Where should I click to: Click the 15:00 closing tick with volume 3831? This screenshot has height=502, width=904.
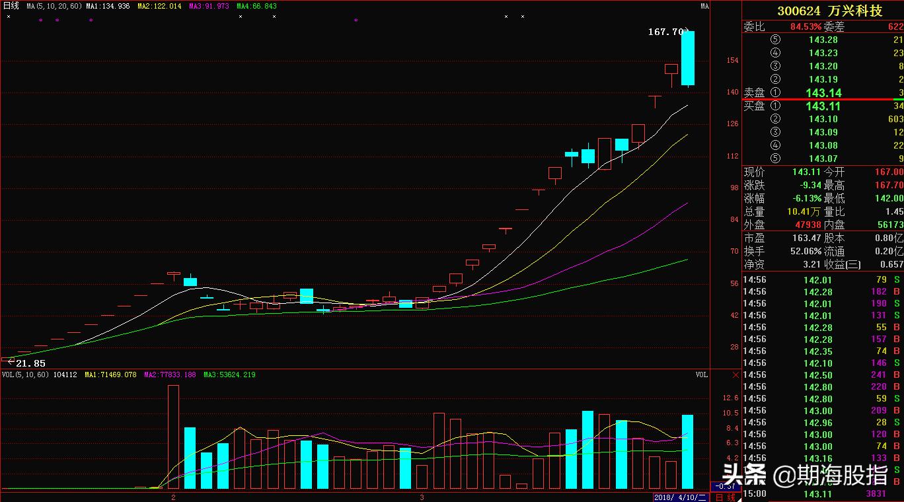click(823, 494)
